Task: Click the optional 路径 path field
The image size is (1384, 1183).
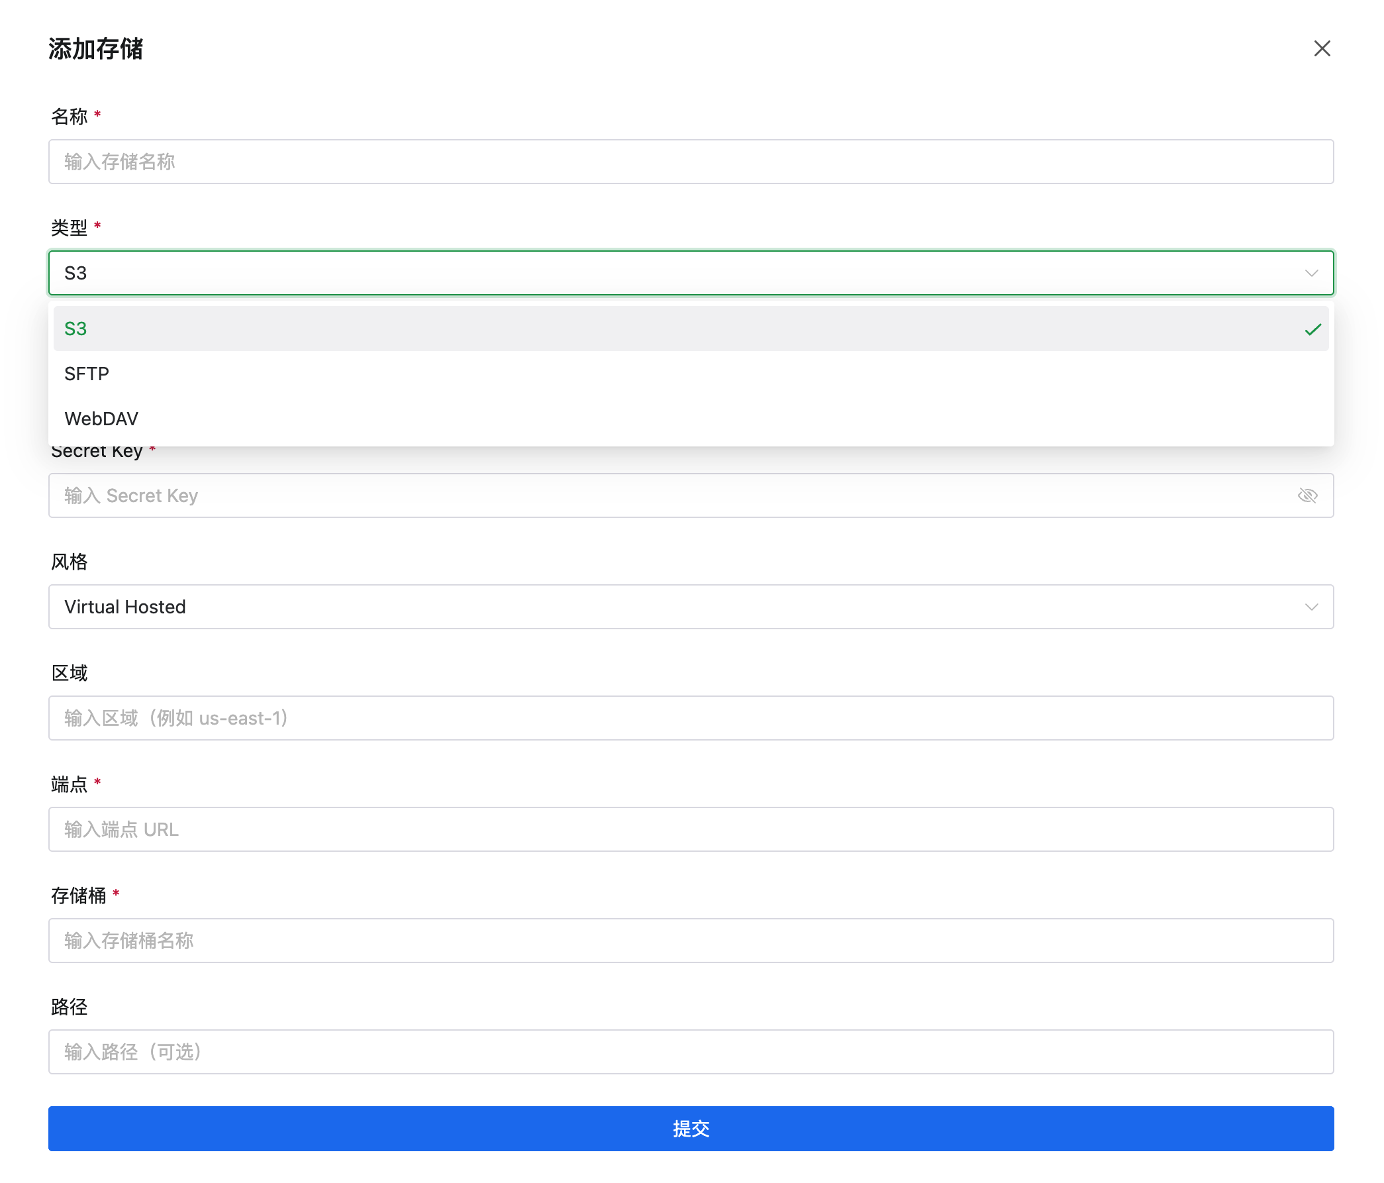Action: tap(691, 1052)
